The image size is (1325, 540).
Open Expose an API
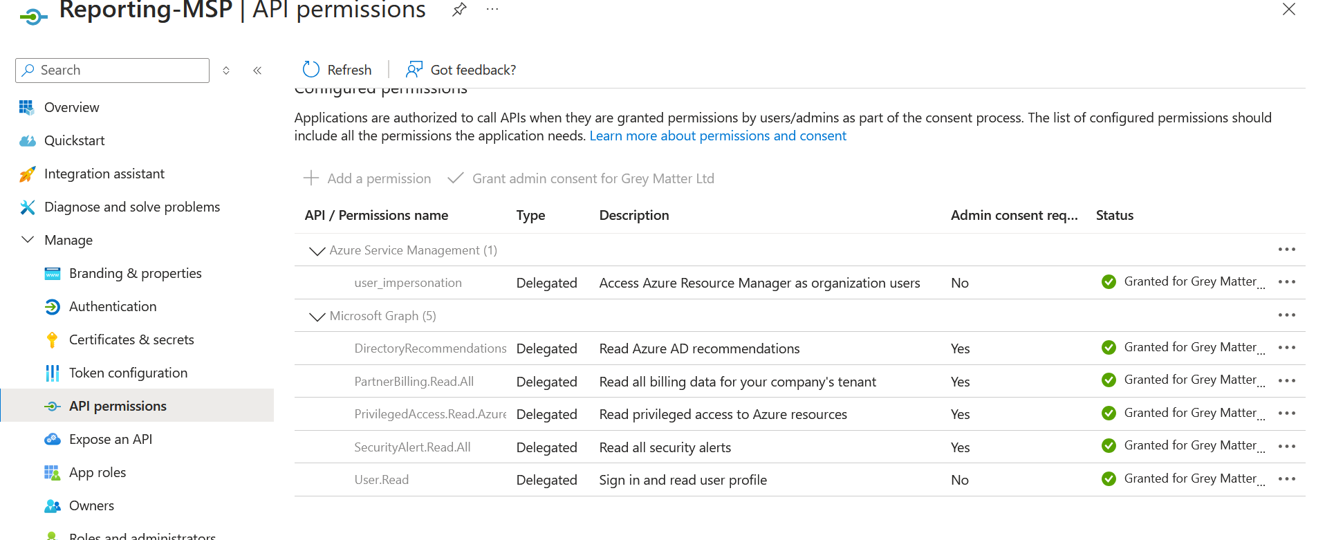[111, 439]
